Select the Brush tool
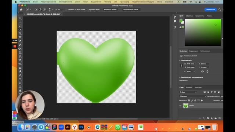Image resolution: width=235 pixels, height=132 pixels. tap(20, 49)
